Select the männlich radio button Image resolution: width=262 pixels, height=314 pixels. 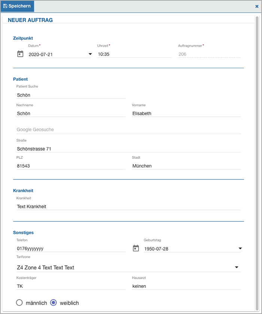(x=19, y=302)
